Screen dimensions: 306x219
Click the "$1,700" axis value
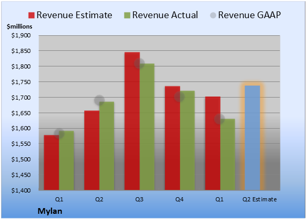tap(21, 98)
